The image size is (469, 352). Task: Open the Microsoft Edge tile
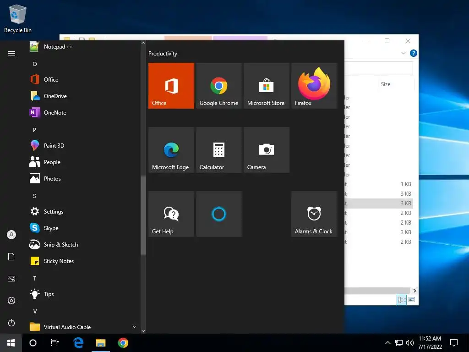tap(171, 150)
